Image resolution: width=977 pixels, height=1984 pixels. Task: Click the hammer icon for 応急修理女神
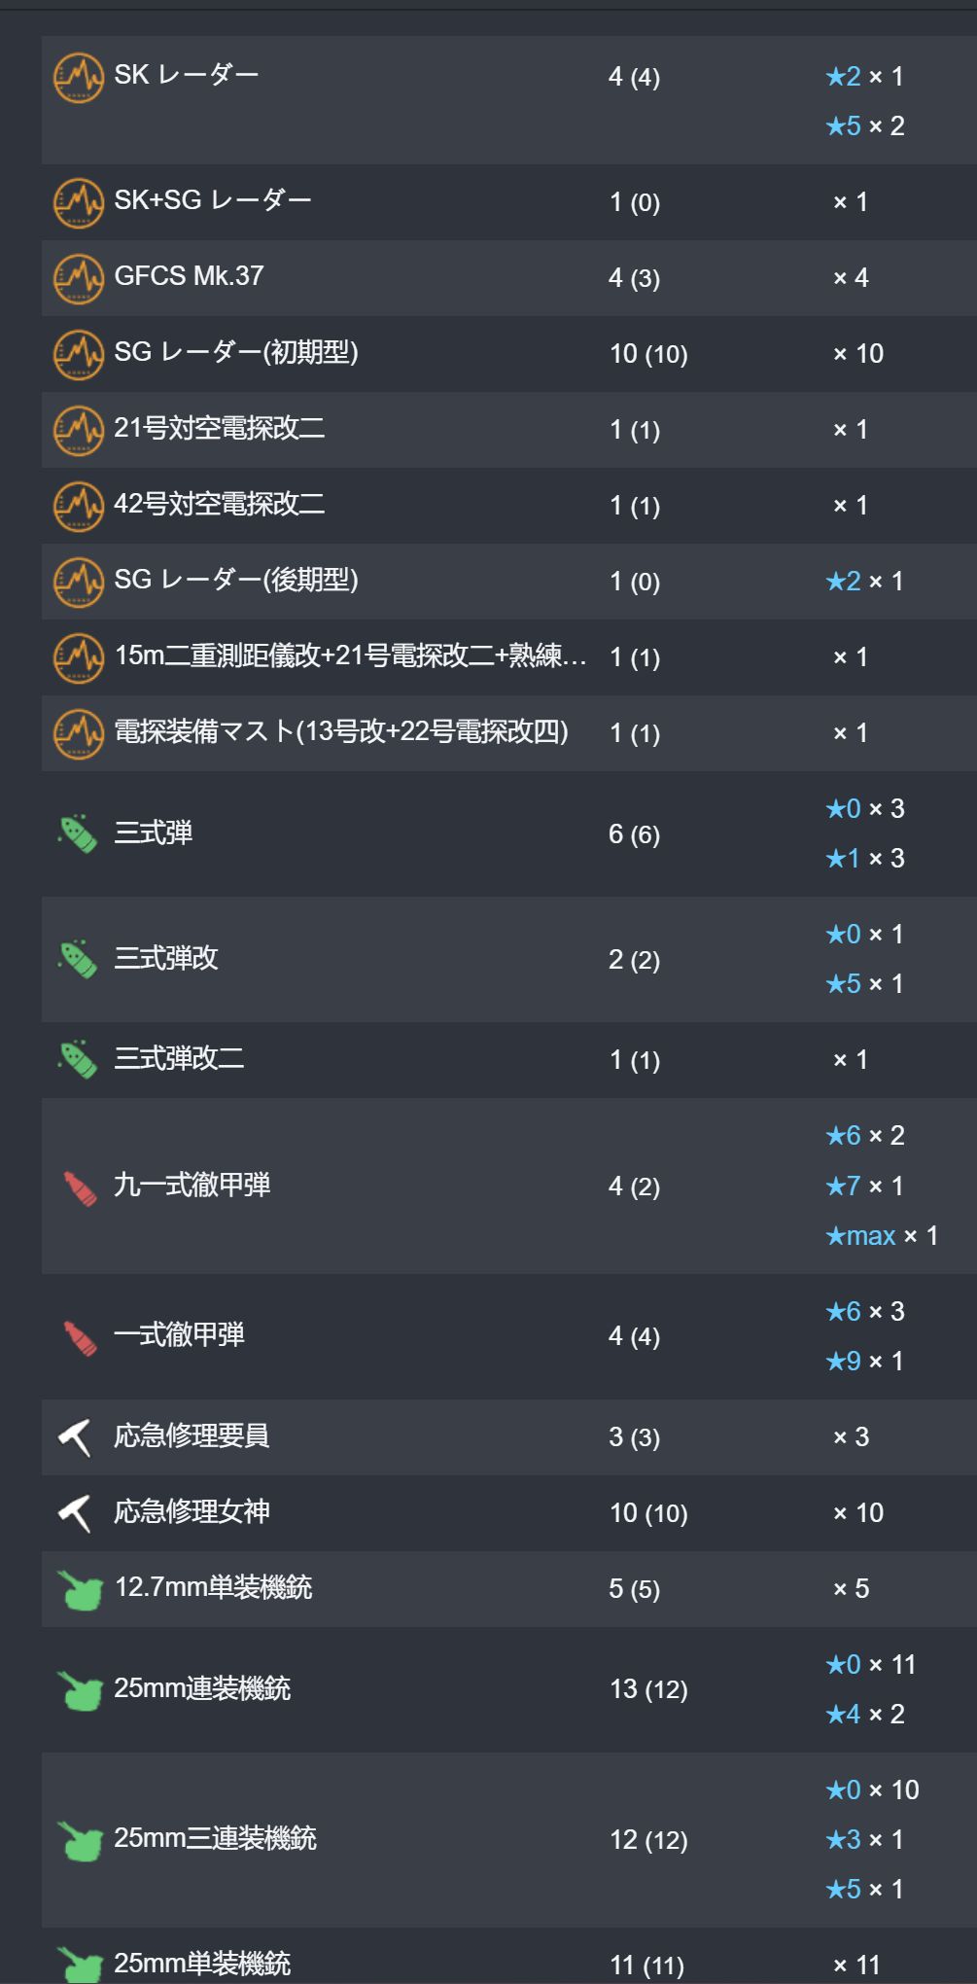click(x=75, y=1512)
